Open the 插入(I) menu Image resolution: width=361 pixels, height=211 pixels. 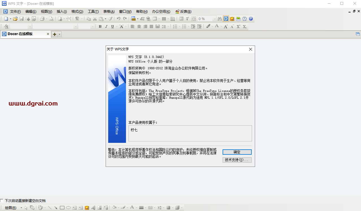(62, 12)
